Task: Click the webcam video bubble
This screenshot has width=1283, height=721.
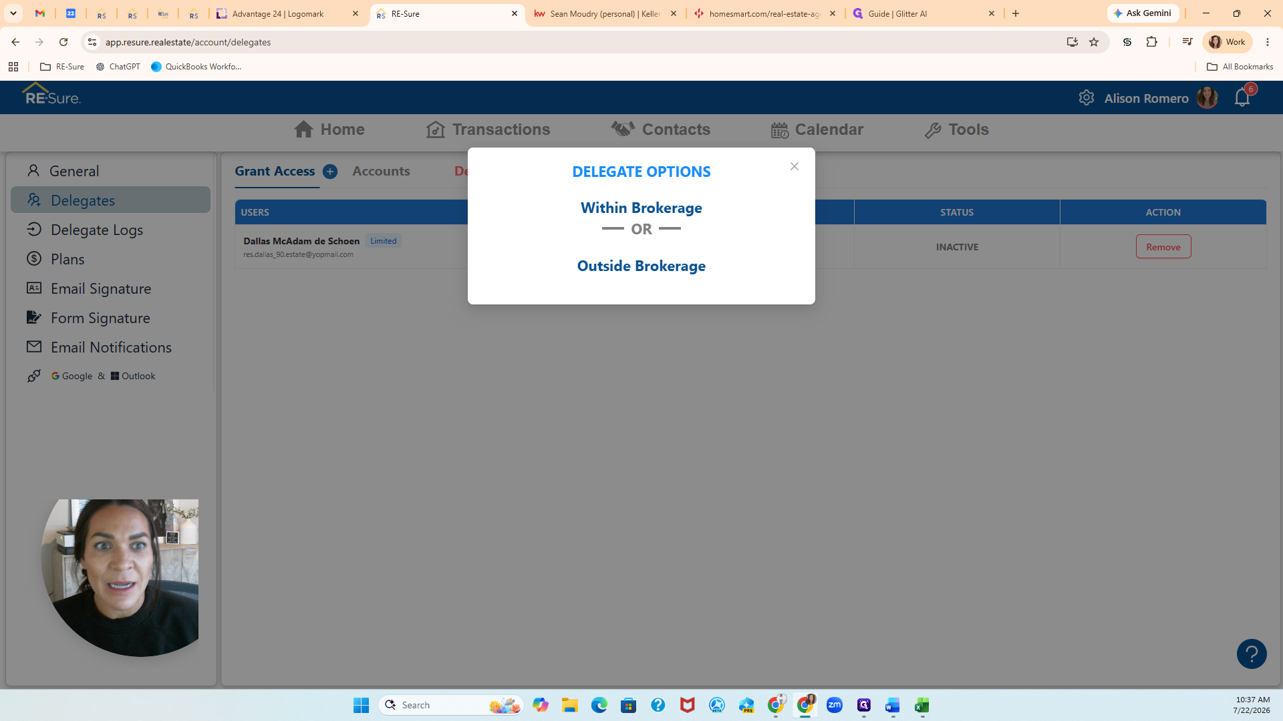Action: (x=120, y=577)
